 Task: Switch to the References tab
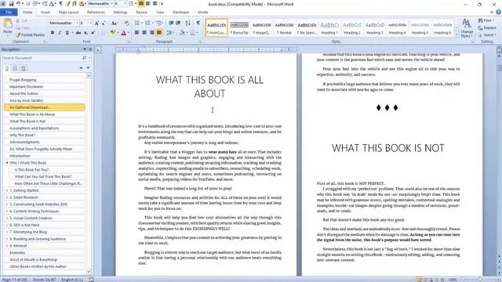coord(96,13)
